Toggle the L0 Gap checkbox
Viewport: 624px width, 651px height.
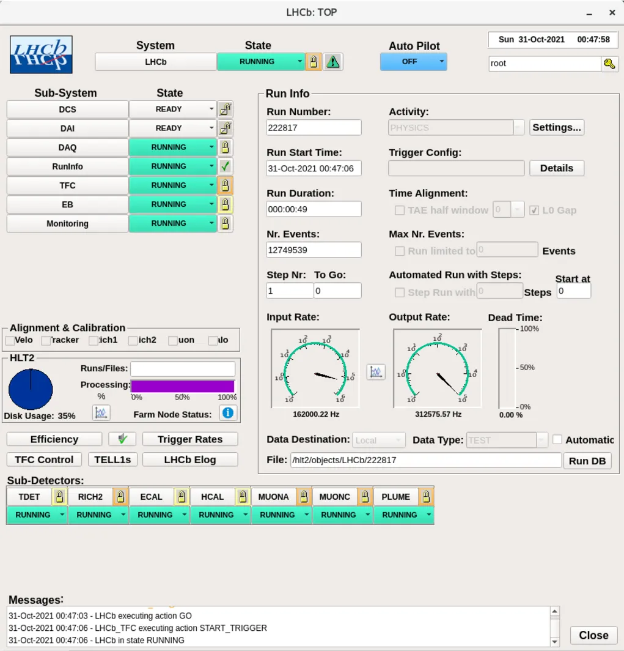coord(534,210)
